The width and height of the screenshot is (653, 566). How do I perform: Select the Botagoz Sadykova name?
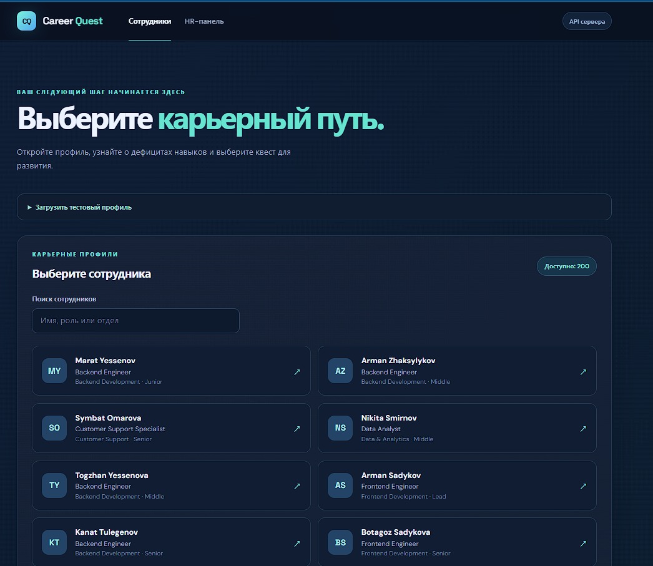[396, 532]
